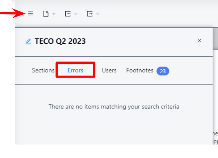Open the Users tab
218x158 pixels.
point(109,70)
